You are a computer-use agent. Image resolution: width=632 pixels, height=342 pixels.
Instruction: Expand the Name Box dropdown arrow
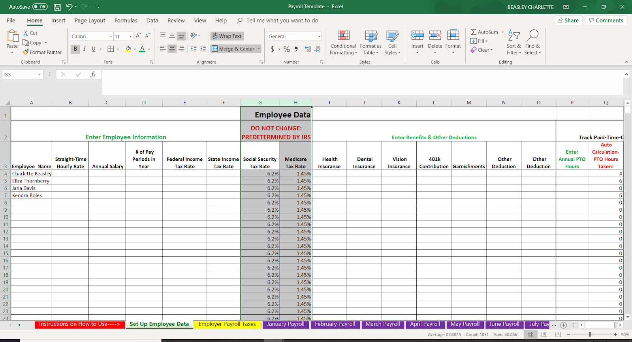[x=39, y=75]
